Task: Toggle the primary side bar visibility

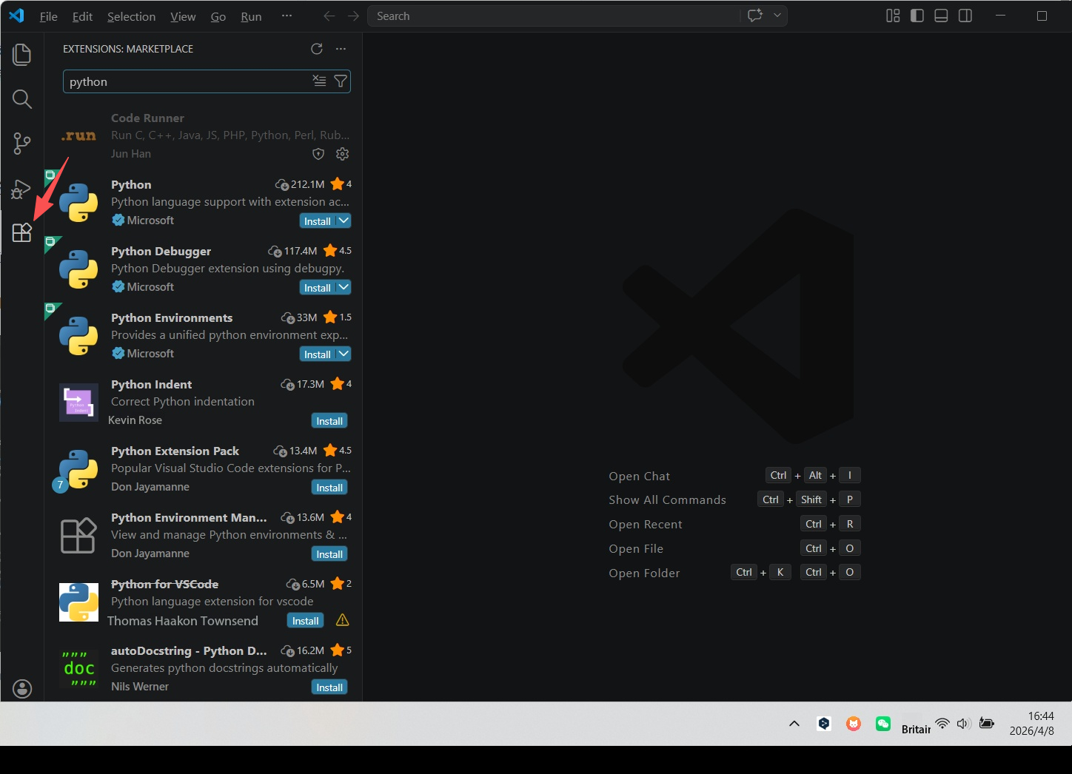Action: click(917, 16)
